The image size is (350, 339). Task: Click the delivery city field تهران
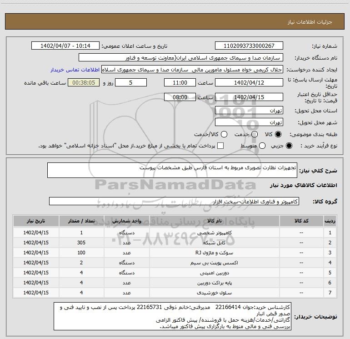(x=249, y=122)
